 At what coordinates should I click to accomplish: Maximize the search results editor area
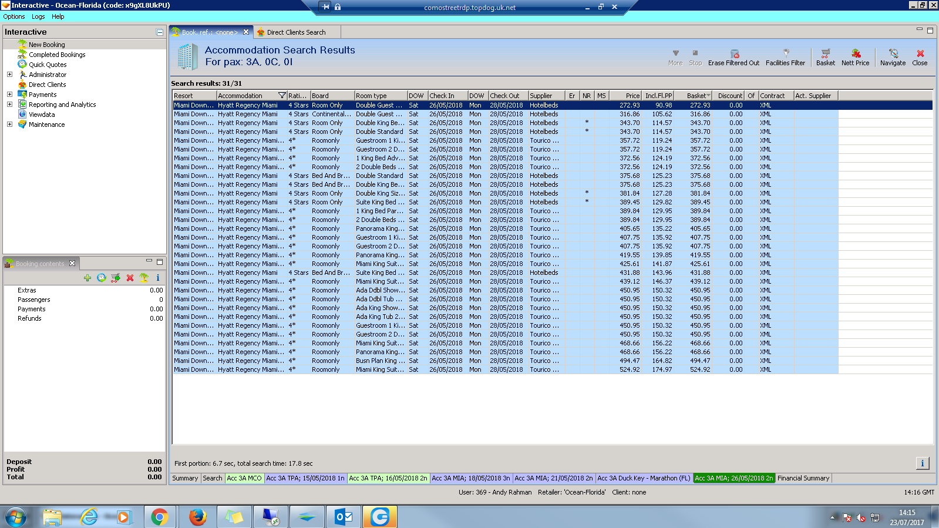coord(930,30)
